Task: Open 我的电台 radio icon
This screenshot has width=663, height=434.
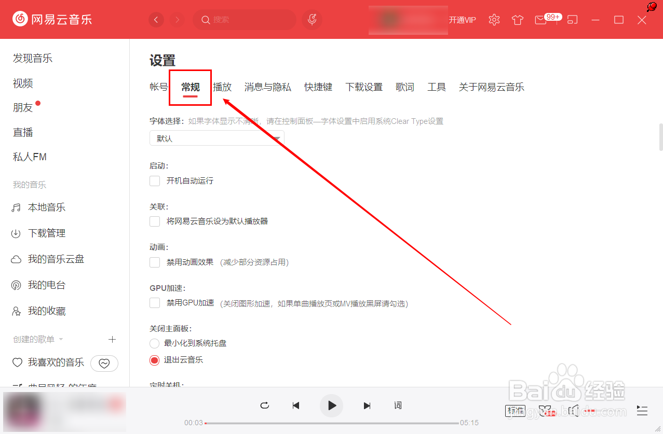Action: click(16, 285)
